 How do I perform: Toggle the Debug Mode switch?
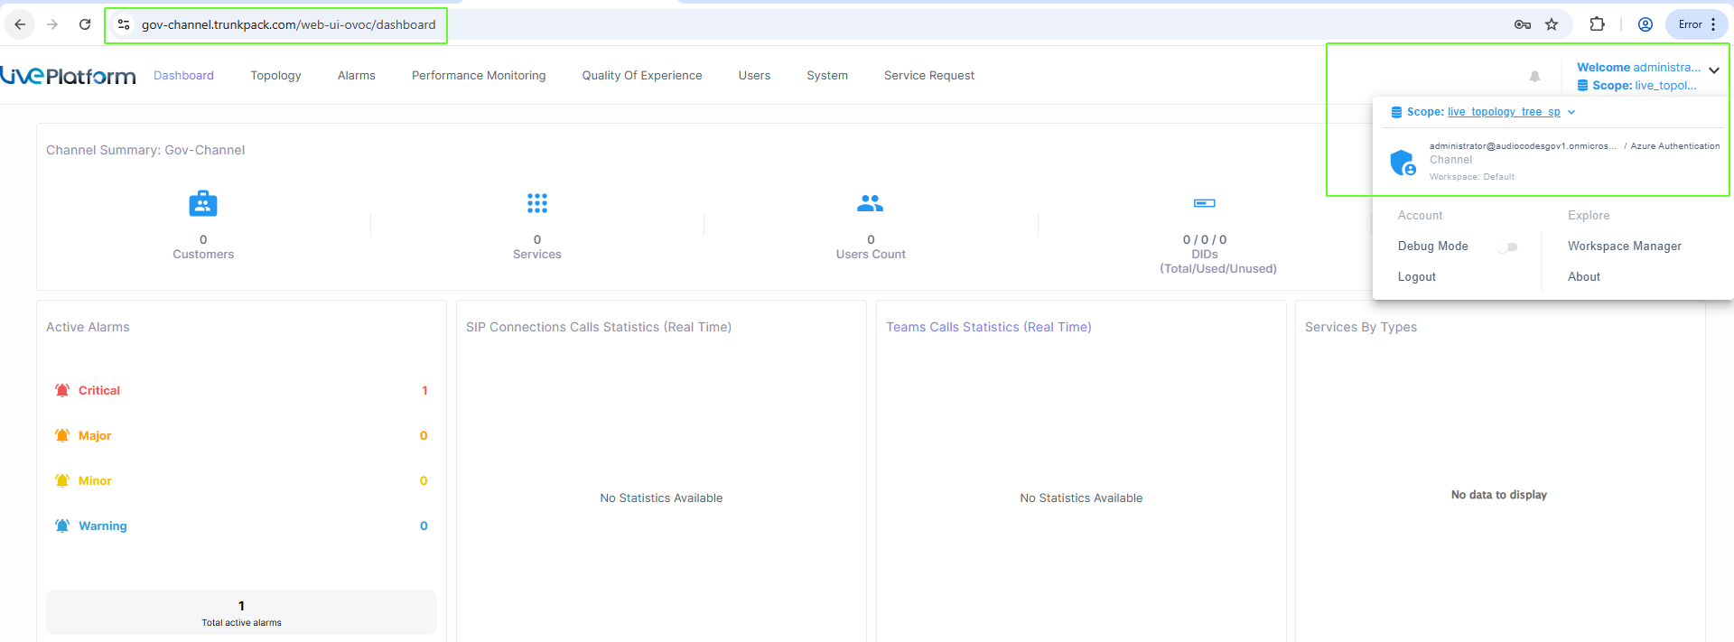[x=1507, y=247]
